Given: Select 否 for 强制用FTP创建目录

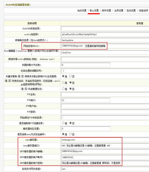Looking at the screenshot, I should (x=70, y=123).
